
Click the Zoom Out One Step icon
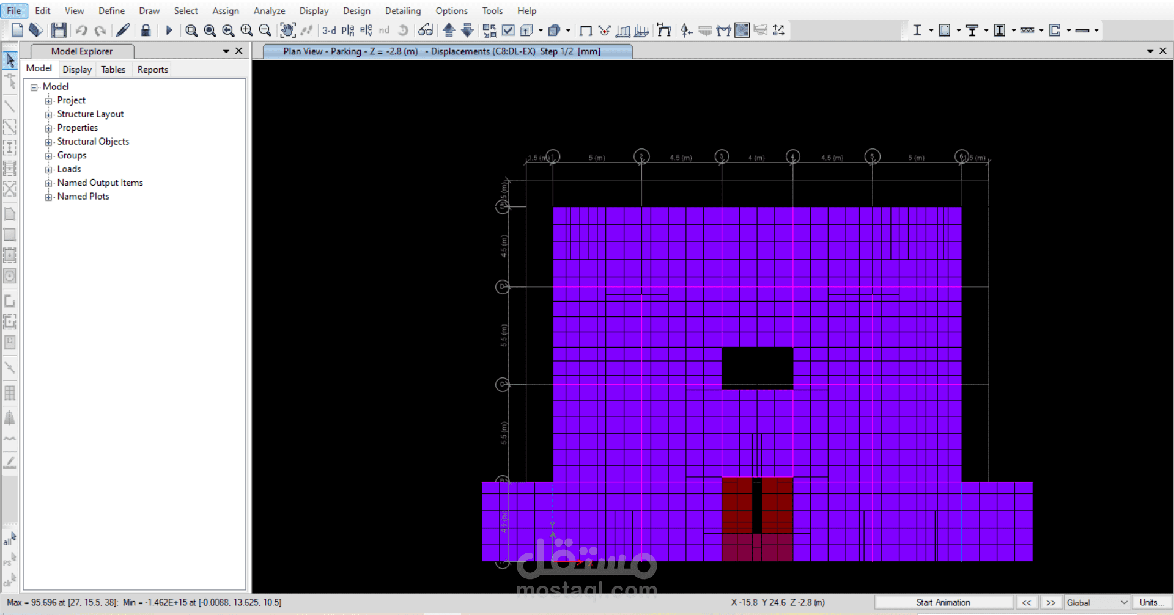pos(265,31)
